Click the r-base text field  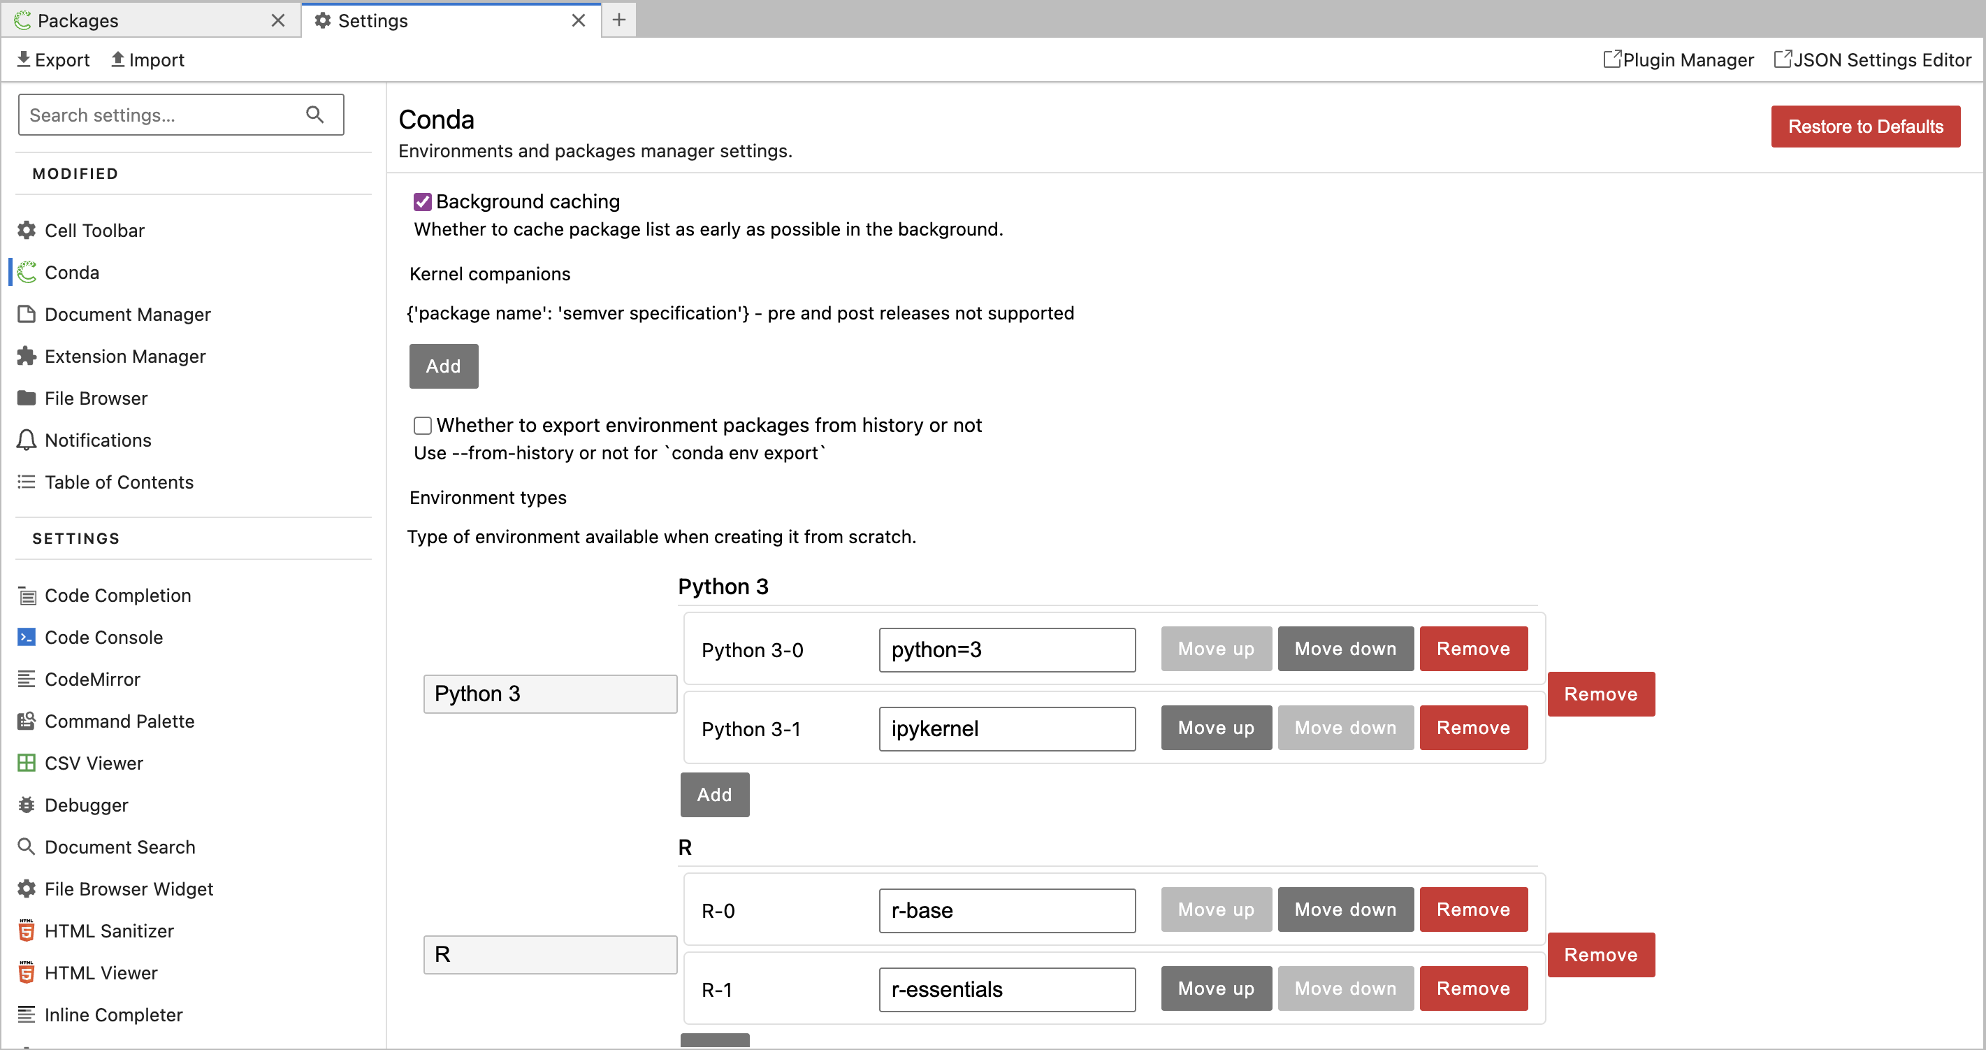1007,910
